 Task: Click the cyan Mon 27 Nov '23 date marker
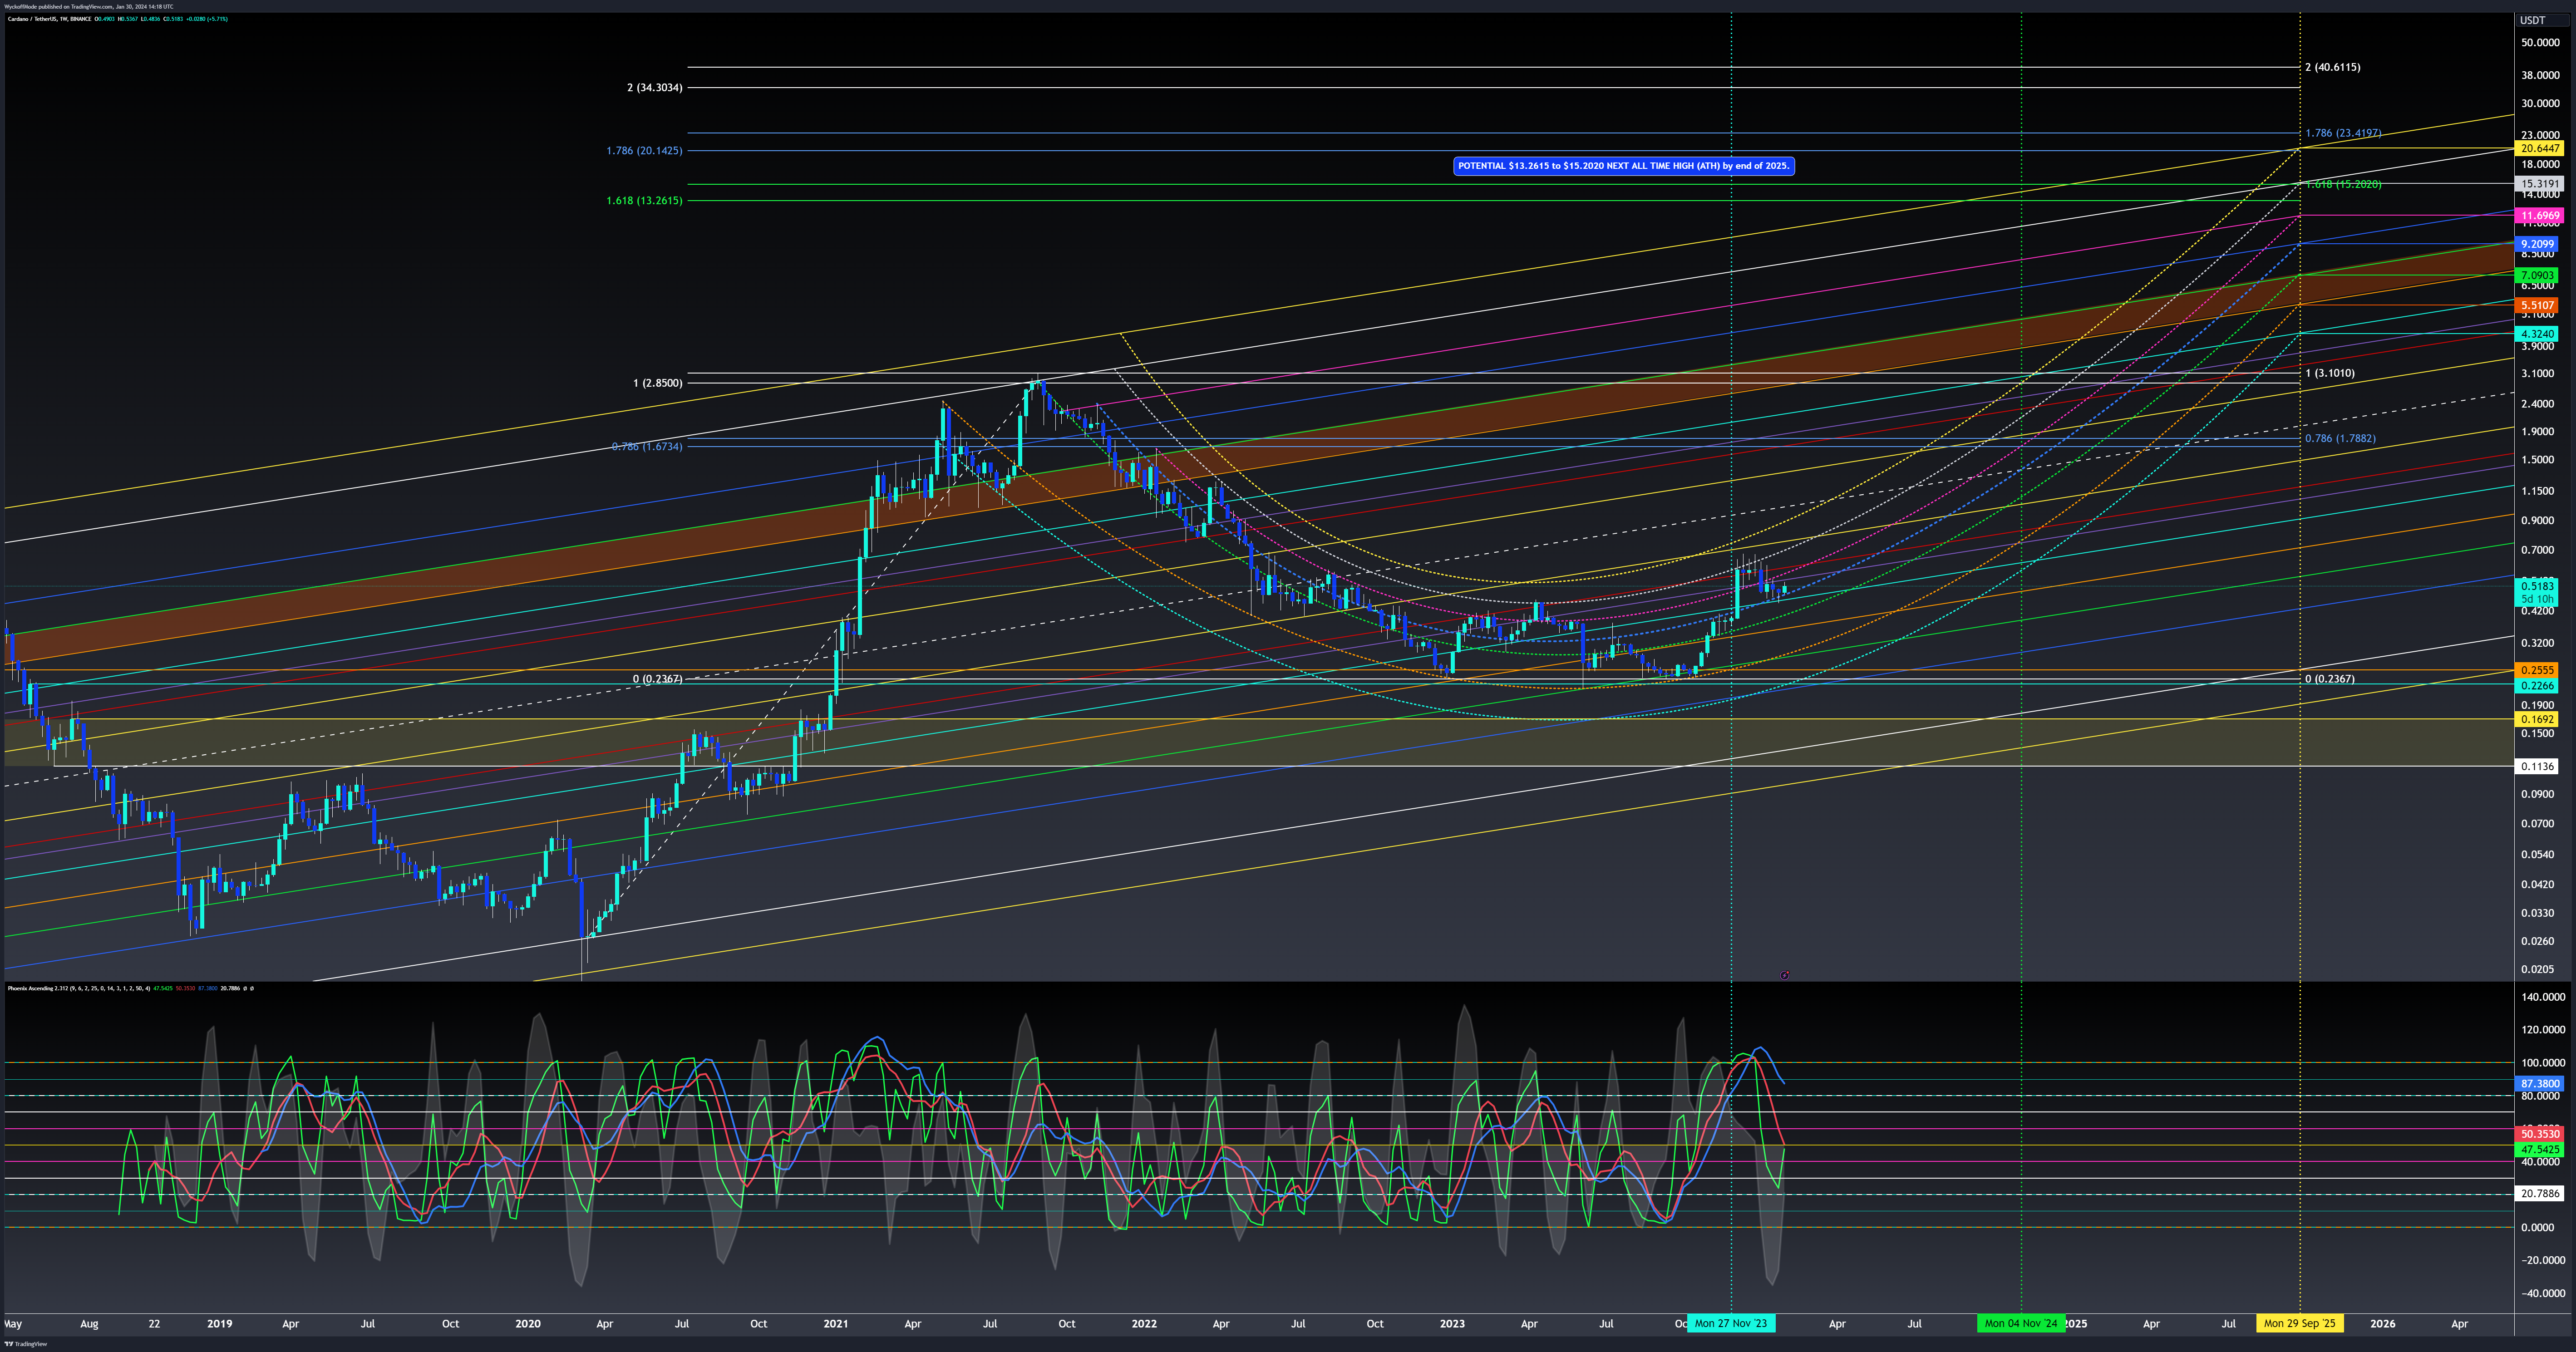pos(1730,1323)
